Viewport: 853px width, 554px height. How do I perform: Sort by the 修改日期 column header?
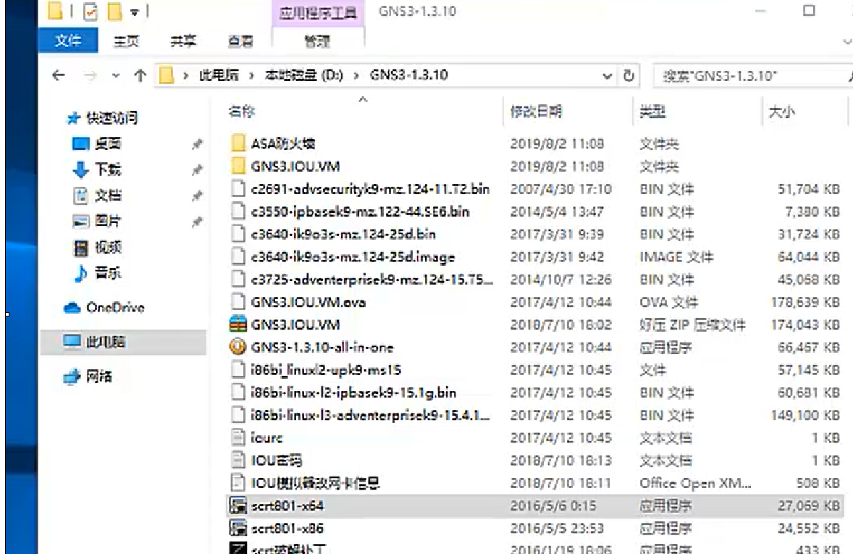[x=537, y=112]
